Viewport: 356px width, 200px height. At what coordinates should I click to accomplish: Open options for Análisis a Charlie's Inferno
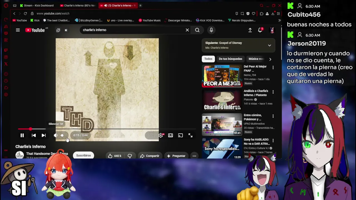(273, 92)
